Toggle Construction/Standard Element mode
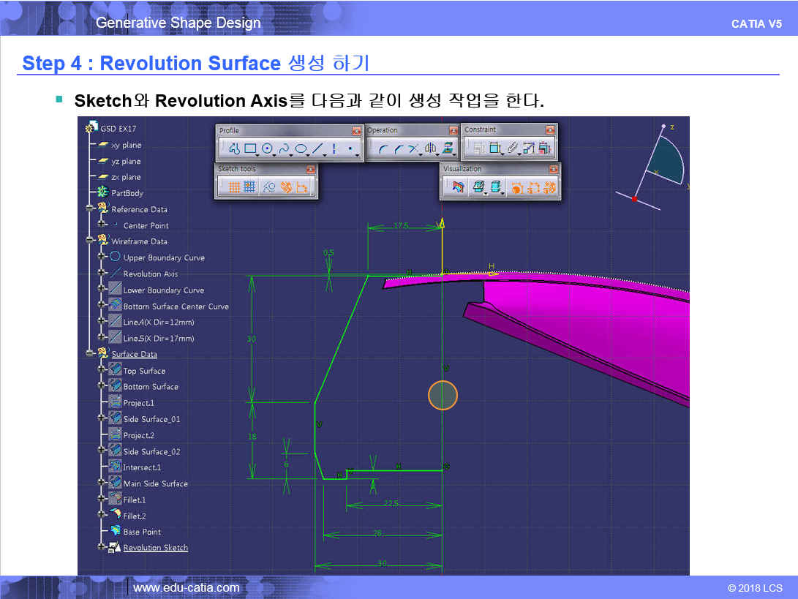The image size is (798, 599). click(268, 187)
